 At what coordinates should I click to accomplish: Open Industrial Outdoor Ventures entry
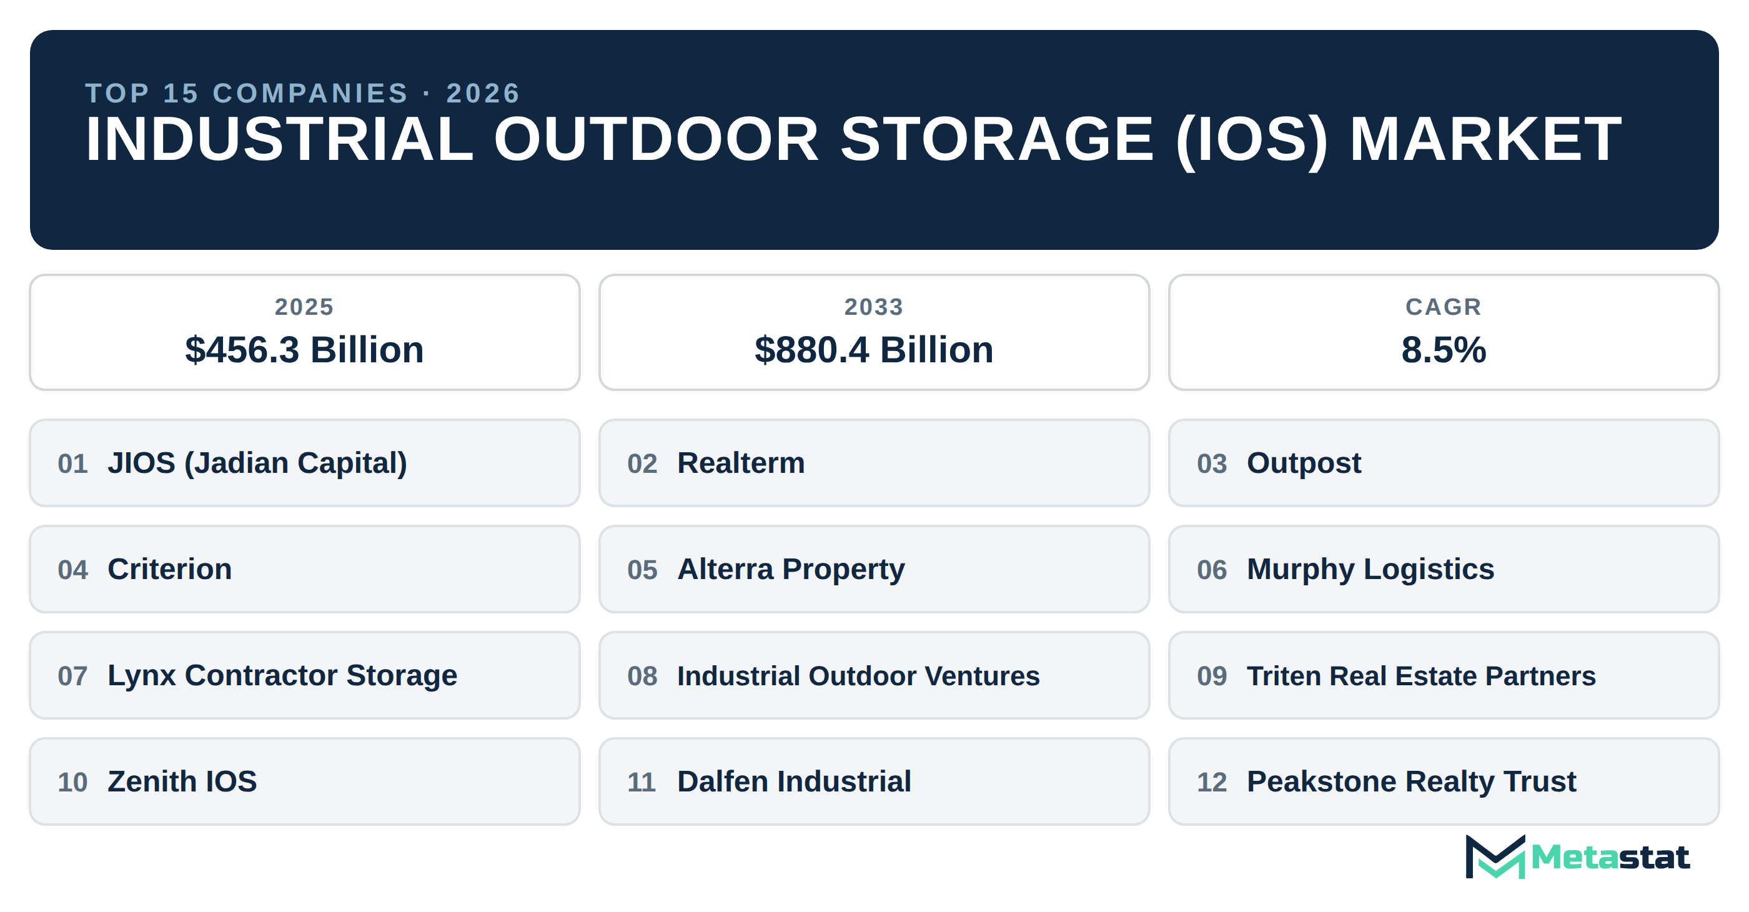pyautogui.click(x=874, y=676)
